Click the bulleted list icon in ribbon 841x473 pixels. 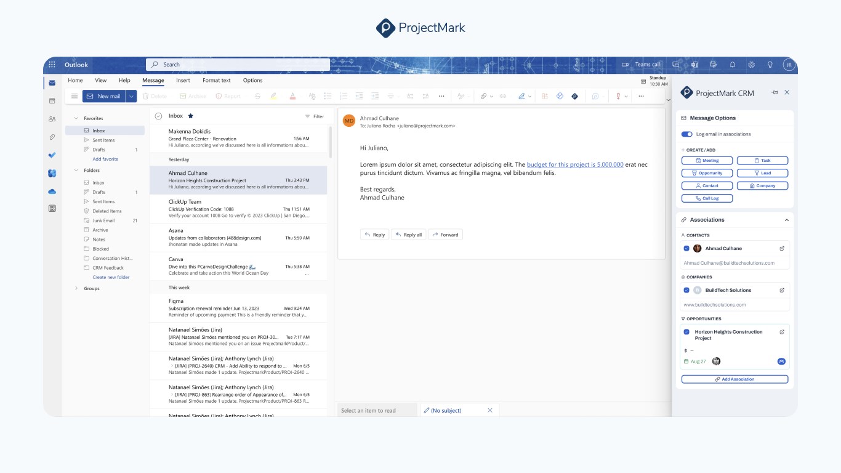328,96
